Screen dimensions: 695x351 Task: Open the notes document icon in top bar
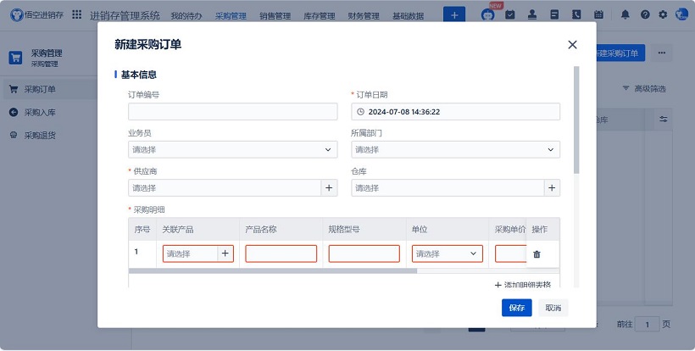pos(554,14)
